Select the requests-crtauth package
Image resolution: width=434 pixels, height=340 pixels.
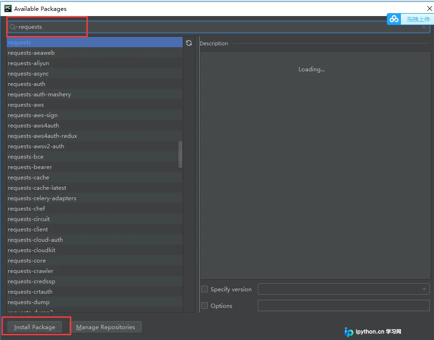point(94,291)
